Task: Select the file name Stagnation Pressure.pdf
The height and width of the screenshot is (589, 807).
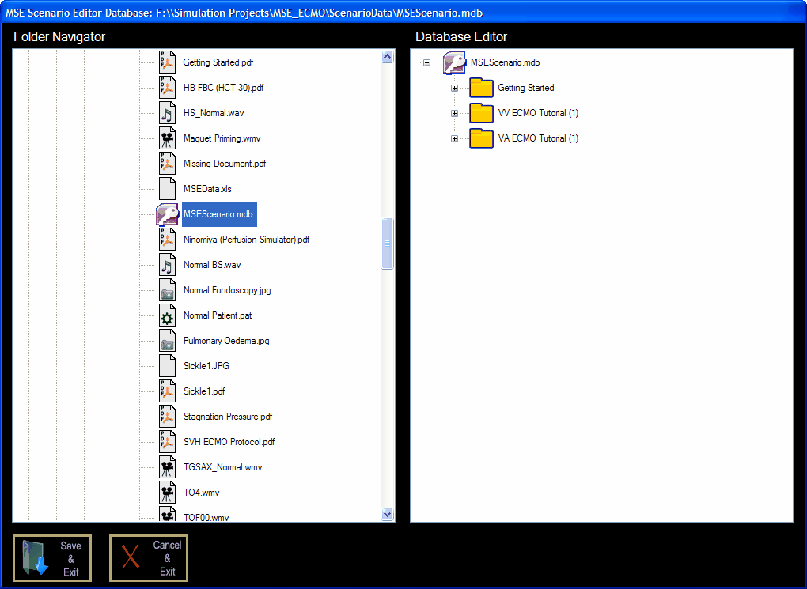Action: (228, 417)
